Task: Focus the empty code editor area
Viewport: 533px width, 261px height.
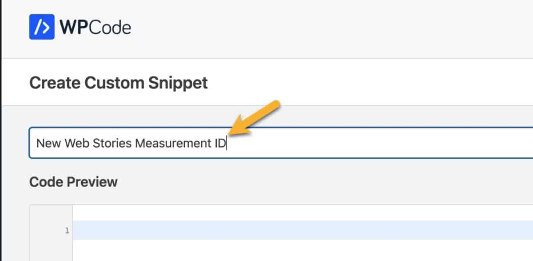Action: [266, 245]
